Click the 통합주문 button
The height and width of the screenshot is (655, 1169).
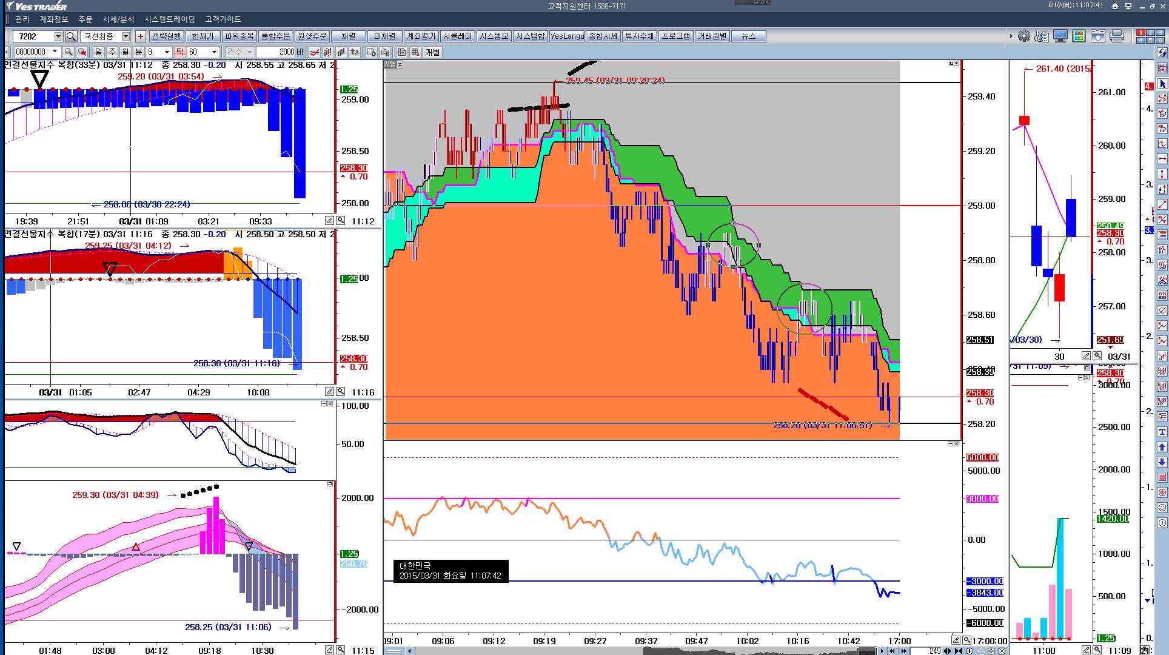tap(275, 36)
